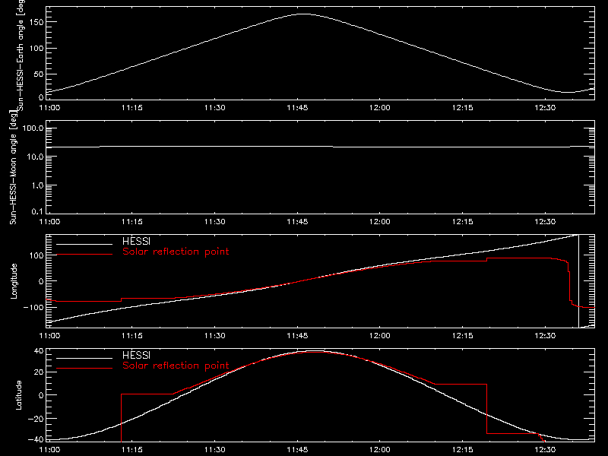Screen dimensions: 608x456
Task: Click the 40 tick on Latitude plot
Action: click(39, 351)
